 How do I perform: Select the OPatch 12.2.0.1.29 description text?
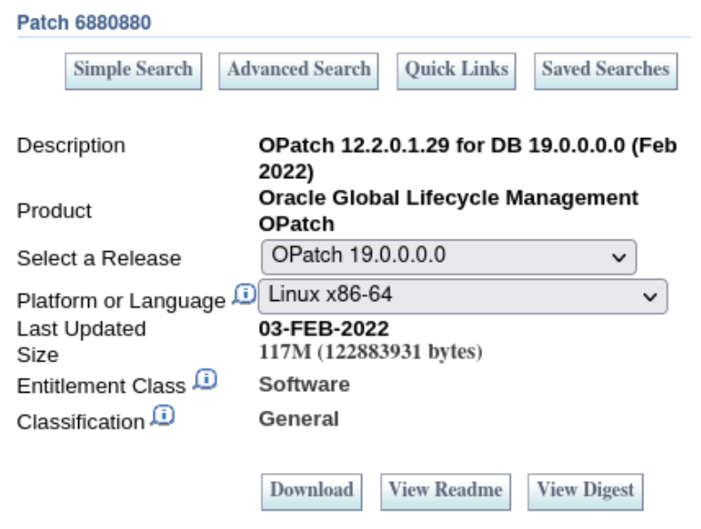(x=468, y=159)
